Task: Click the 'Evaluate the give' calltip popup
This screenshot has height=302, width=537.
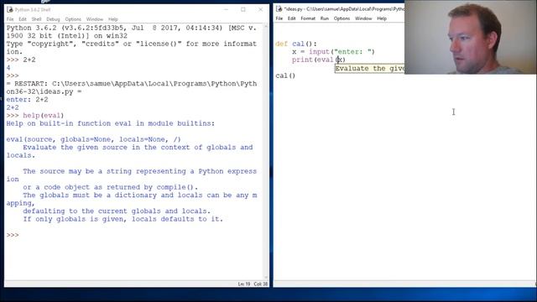Action: (369, 69)
